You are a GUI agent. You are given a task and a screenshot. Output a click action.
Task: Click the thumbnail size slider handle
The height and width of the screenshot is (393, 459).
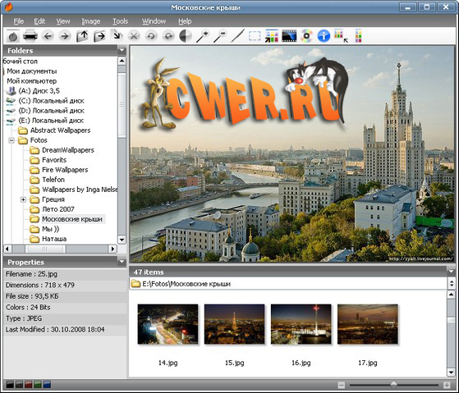tap(393, 385)
